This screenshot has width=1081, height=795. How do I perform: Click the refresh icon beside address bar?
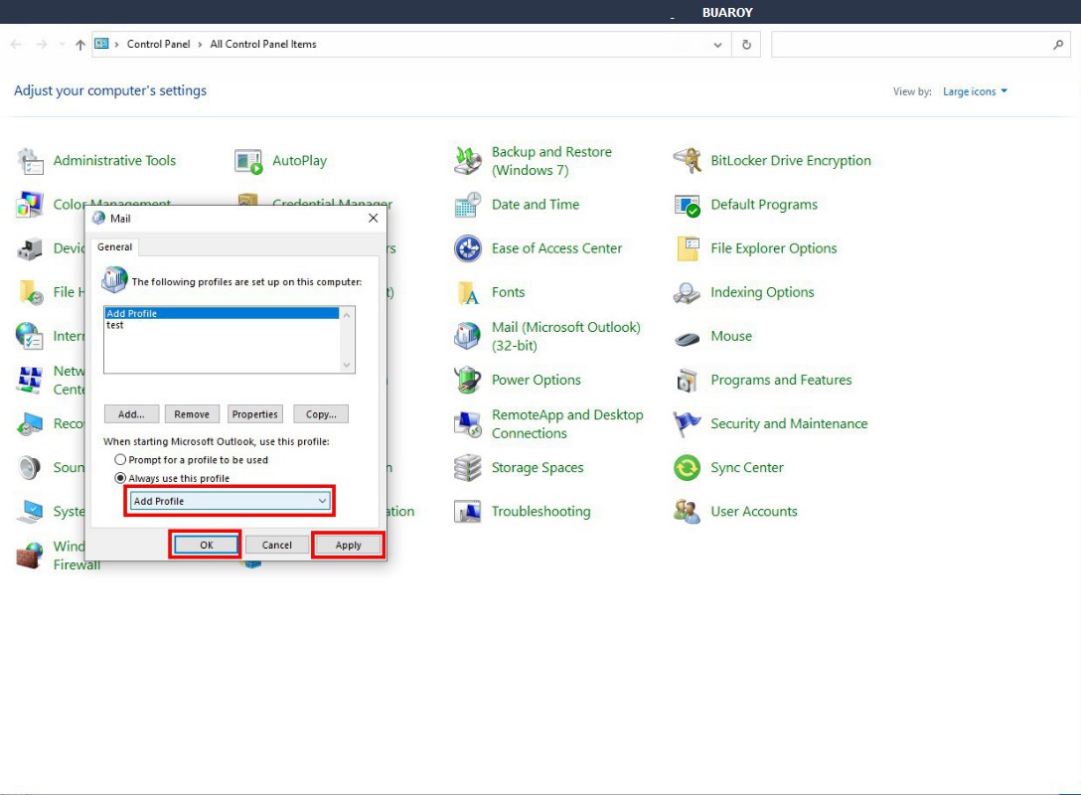[746, 44]
